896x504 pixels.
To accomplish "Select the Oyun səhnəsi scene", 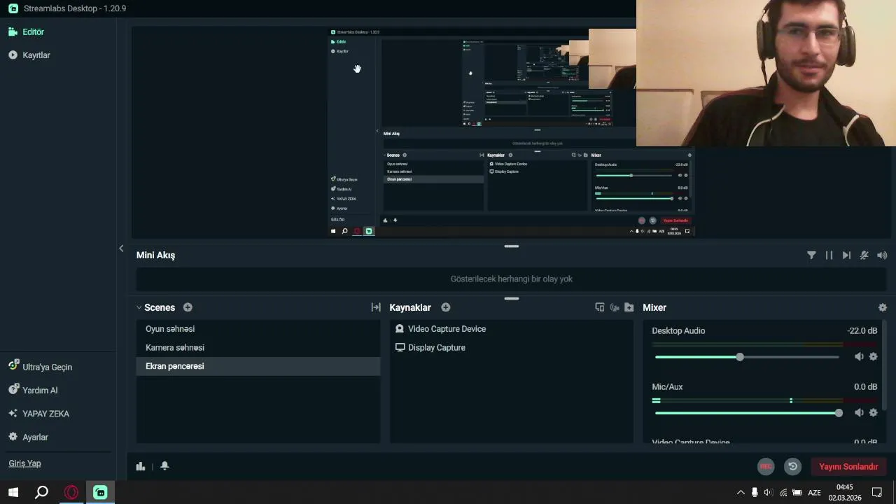I will coord(258,329).
